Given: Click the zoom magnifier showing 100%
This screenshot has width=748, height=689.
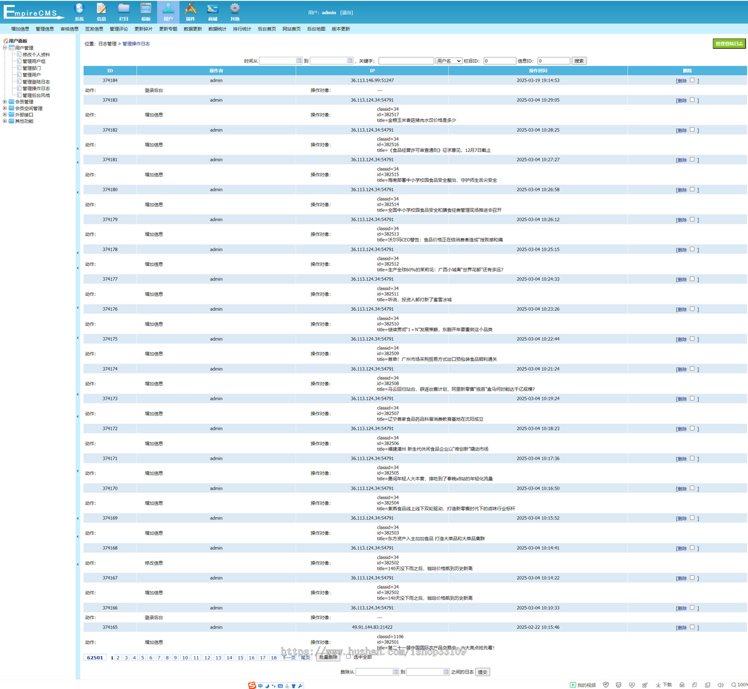Looking at the screenshot, I should (739, 685).
